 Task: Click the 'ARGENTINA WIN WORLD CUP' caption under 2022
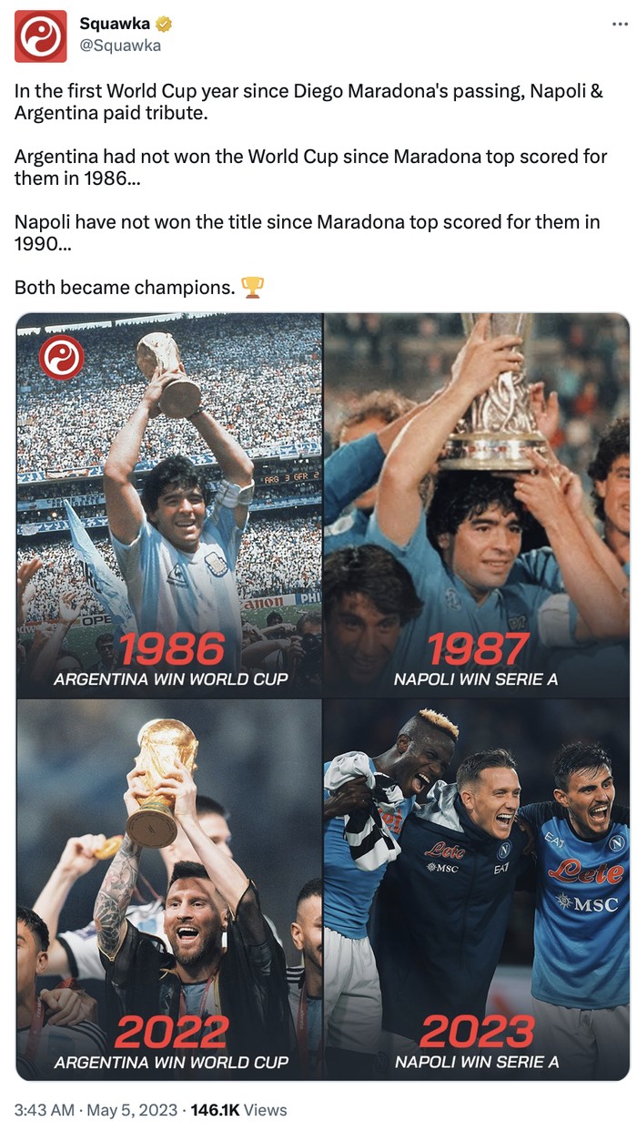pos(171,1062)
